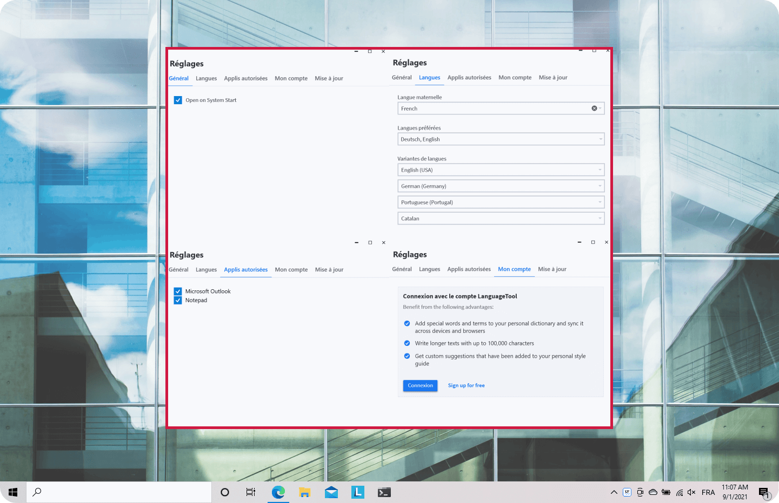Image resolution: width=779 pixels, height=503 pixels.
Task: Open Cortana from the taskbar
Action: 225,492
